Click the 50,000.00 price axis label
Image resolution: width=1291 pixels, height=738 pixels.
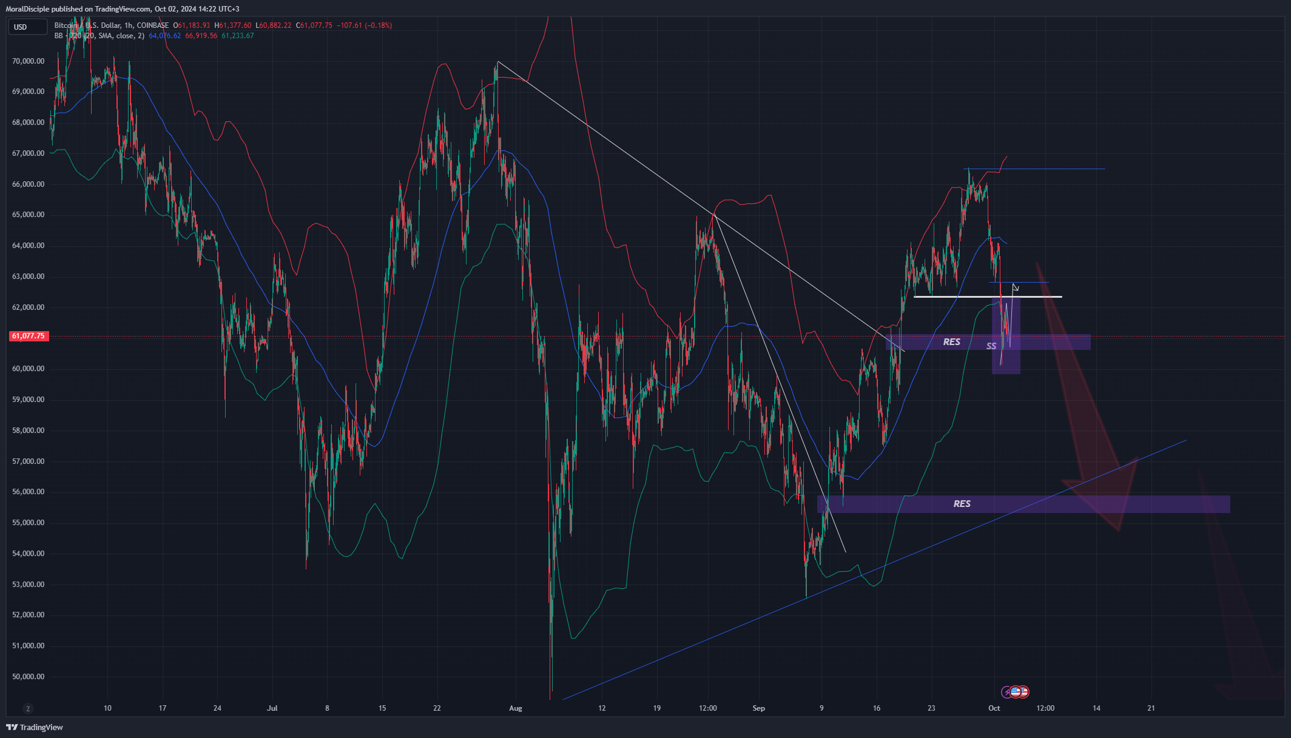(28, 677)
